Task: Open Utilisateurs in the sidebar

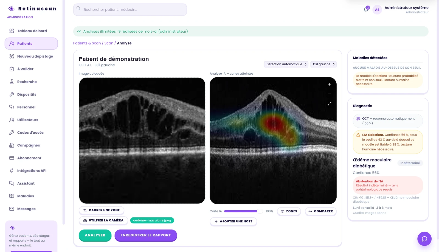Action: [31, 120]
